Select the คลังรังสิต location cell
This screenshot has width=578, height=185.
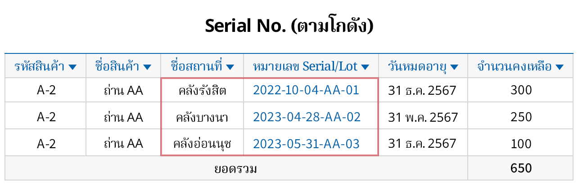pyautogui.click(x=202, y=91)
